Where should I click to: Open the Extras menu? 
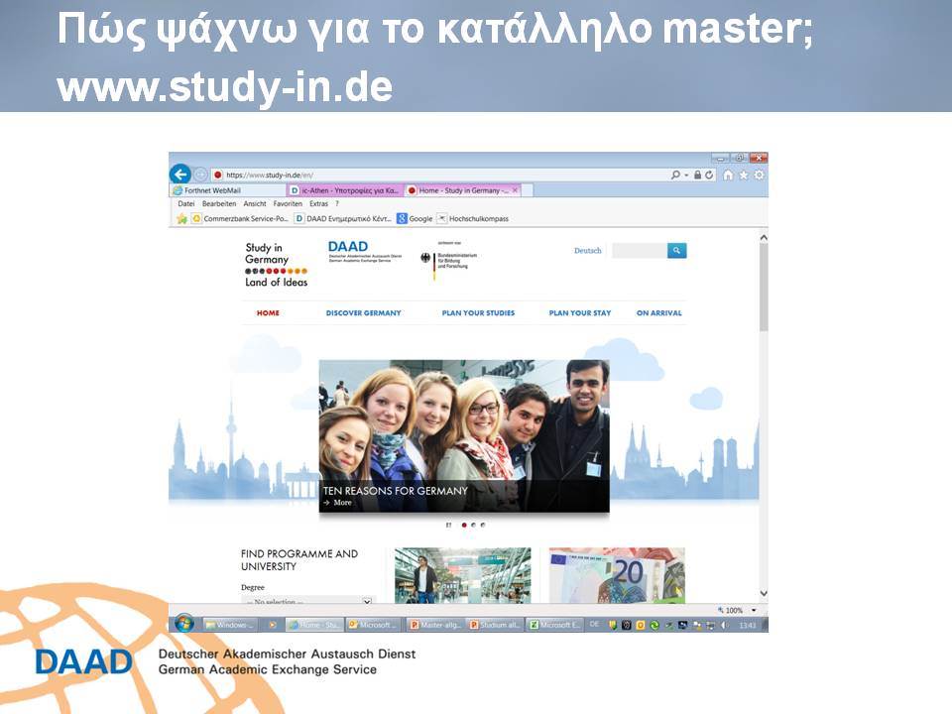point(318,204)
